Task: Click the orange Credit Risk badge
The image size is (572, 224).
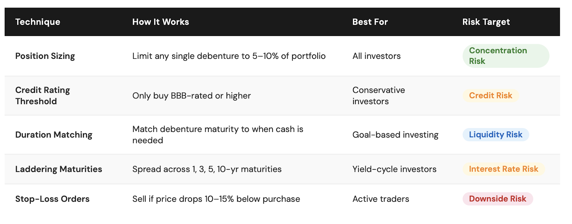Action: click(490, 96)
